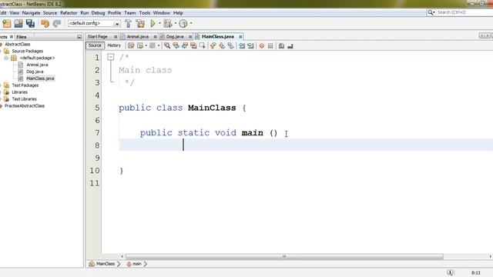
Task: Click the Save All icon
Action: pyautogui.click(x=31, y=24)
